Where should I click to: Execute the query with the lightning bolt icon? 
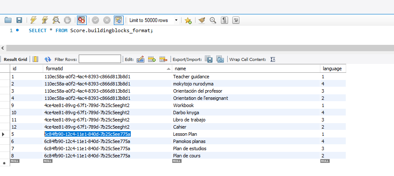point(33,20)
